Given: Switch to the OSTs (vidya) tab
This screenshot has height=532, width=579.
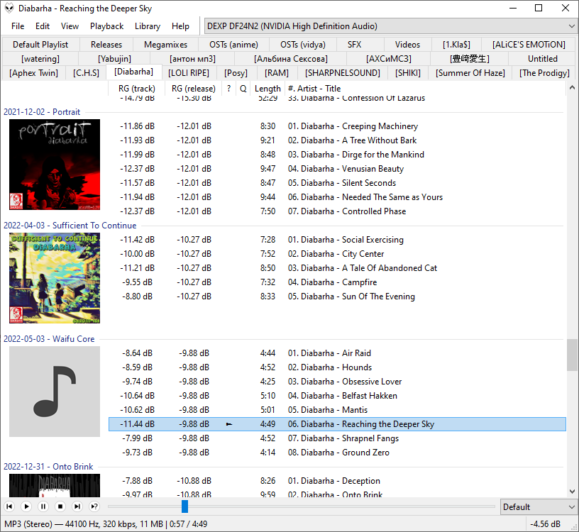Looking at the screenshot, I should (x=303, y=45).
